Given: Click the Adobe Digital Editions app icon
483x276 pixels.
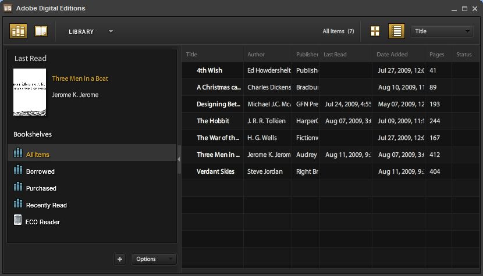Looking at the screenshot, I should tap(8, 8).
